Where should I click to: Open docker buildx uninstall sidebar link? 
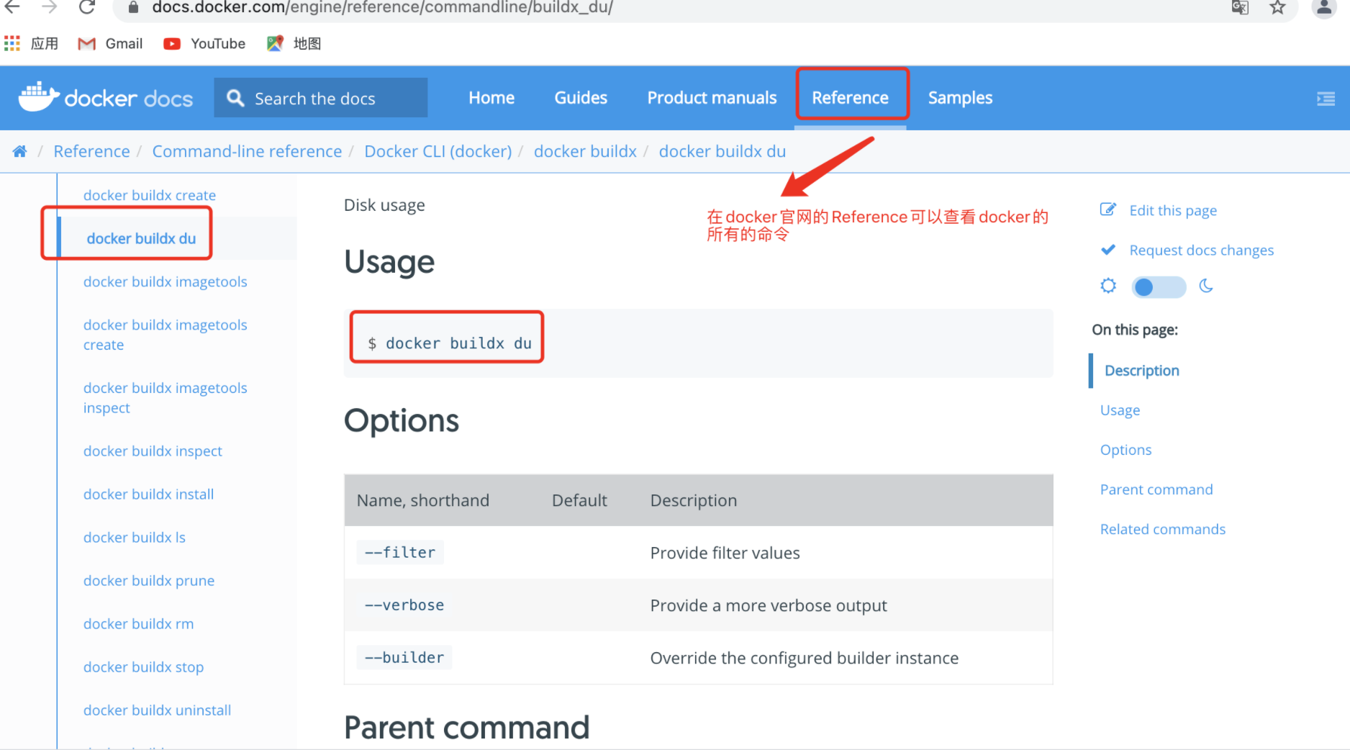[157, 710]
